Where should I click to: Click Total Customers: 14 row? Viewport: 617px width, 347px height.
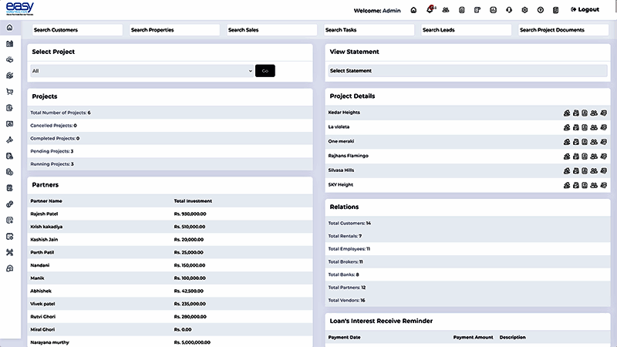467,223
